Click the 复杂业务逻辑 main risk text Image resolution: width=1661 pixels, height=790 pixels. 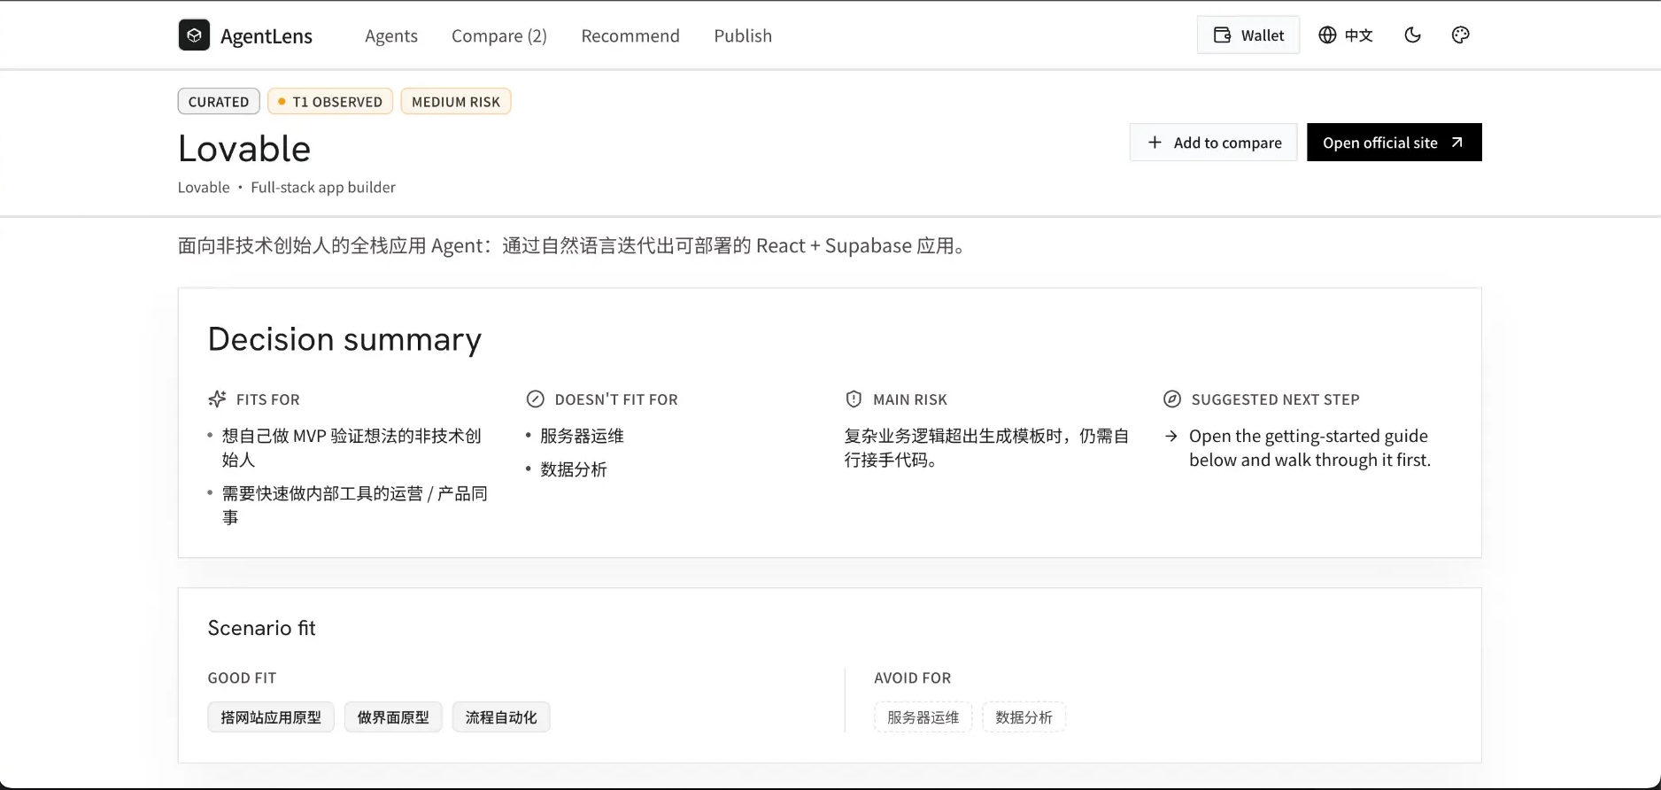pyautogui.click(x=987, y=448)
